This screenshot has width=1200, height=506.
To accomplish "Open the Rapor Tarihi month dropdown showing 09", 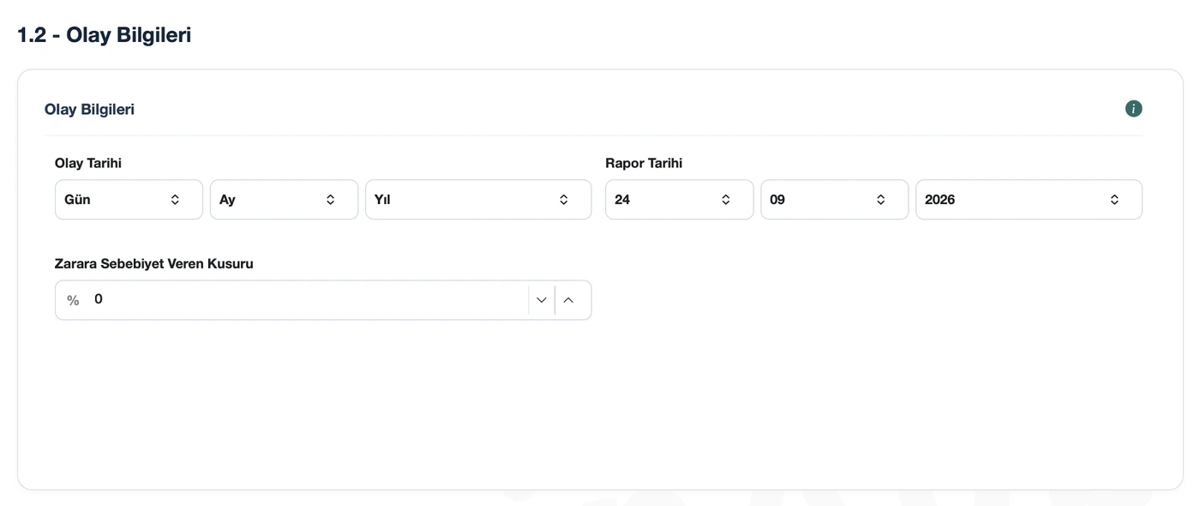I will click(835, 200).
